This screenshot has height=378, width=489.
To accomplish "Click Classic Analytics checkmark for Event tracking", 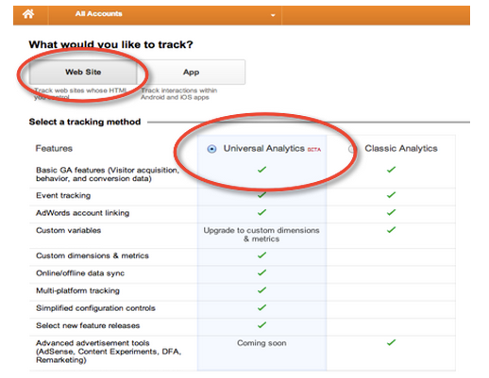I will pos(391,195).
